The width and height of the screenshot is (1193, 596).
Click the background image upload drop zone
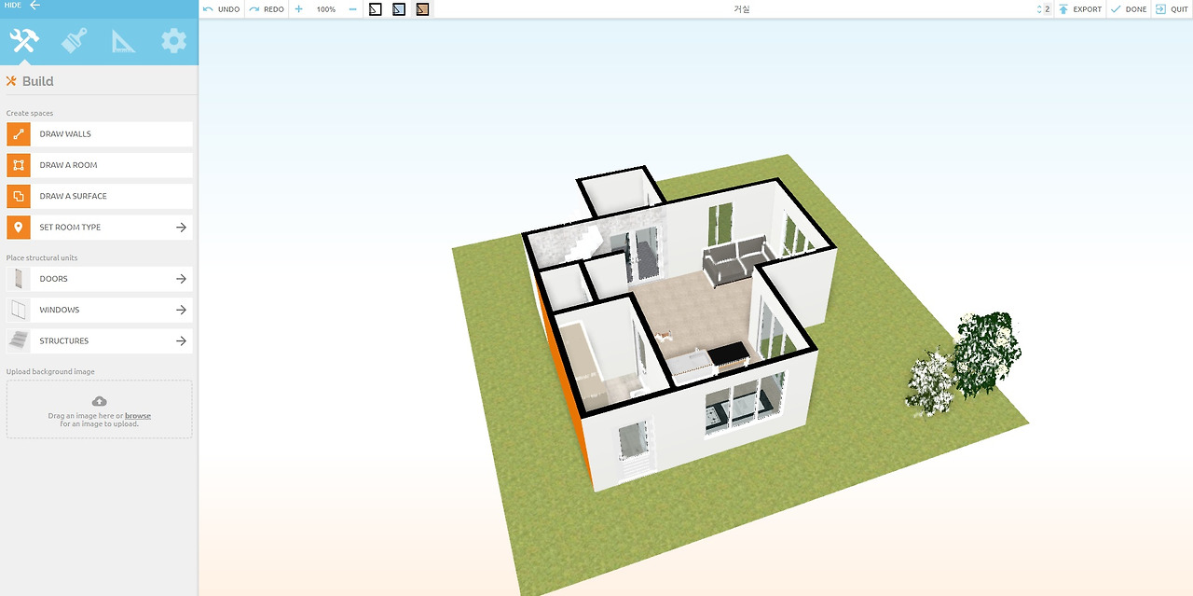(x=100, y=409)
